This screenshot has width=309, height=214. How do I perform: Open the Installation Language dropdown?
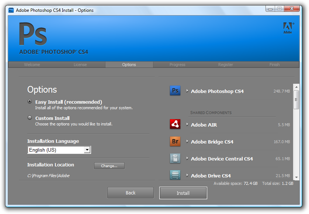(x=59, y=150)
